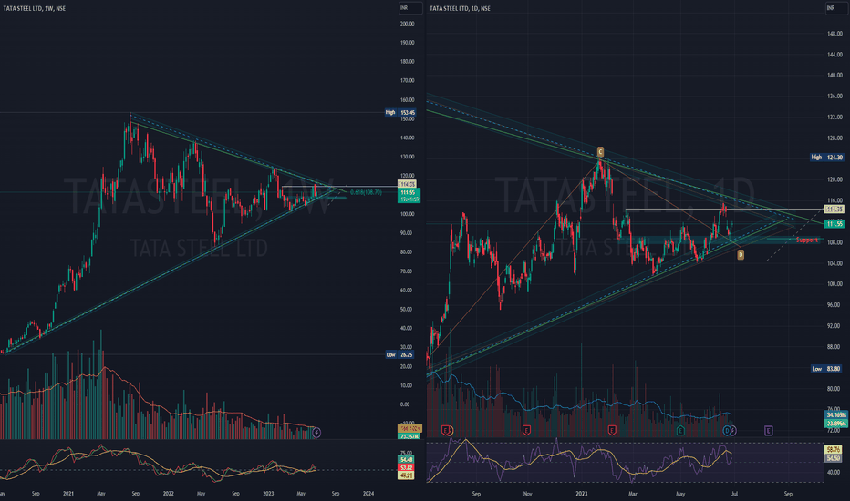Click Low 26.25 label on weekly chart
Viewport: 850px width, 501px height.
click(x=400, y=354)
